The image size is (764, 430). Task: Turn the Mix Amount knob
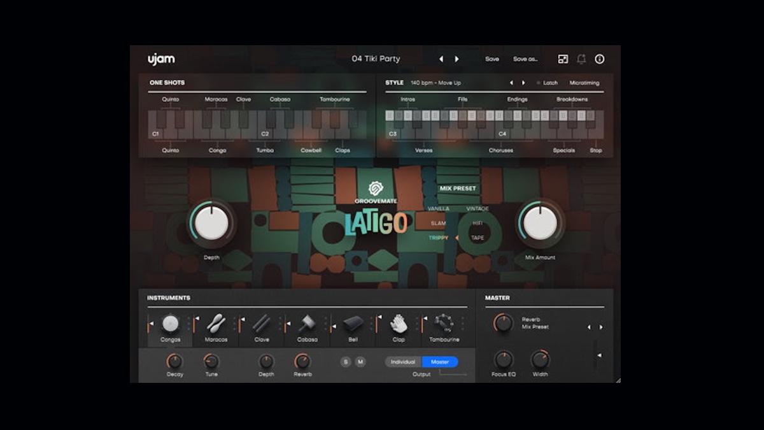pyautogui.click(x=540, y=225)
